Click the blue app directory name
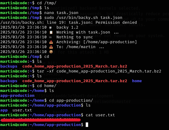Viewport: 169px width, 130px height. (4, 111)
